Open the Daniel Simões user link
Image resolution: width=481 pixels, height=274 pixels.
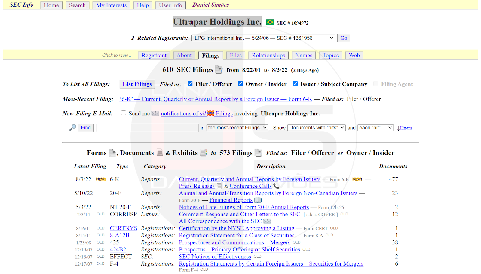(x=211, y=5)
